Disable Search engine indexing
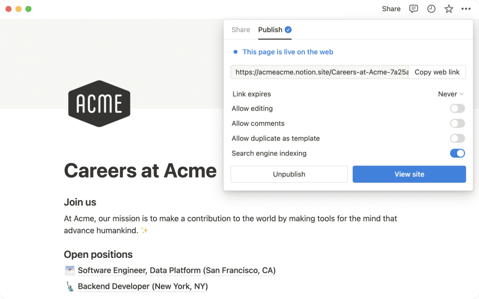 click(457, 153)
